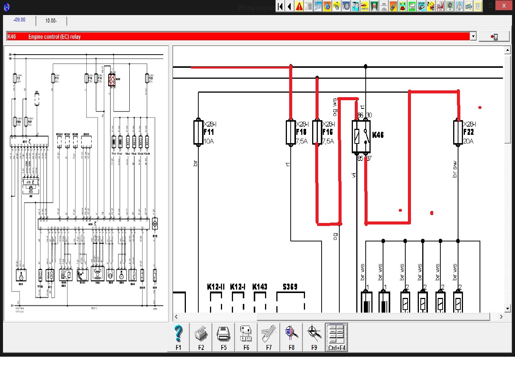Click the F9 component search magnifier button
The height and width of the screenshot is (374, 515).
[314, 337]
